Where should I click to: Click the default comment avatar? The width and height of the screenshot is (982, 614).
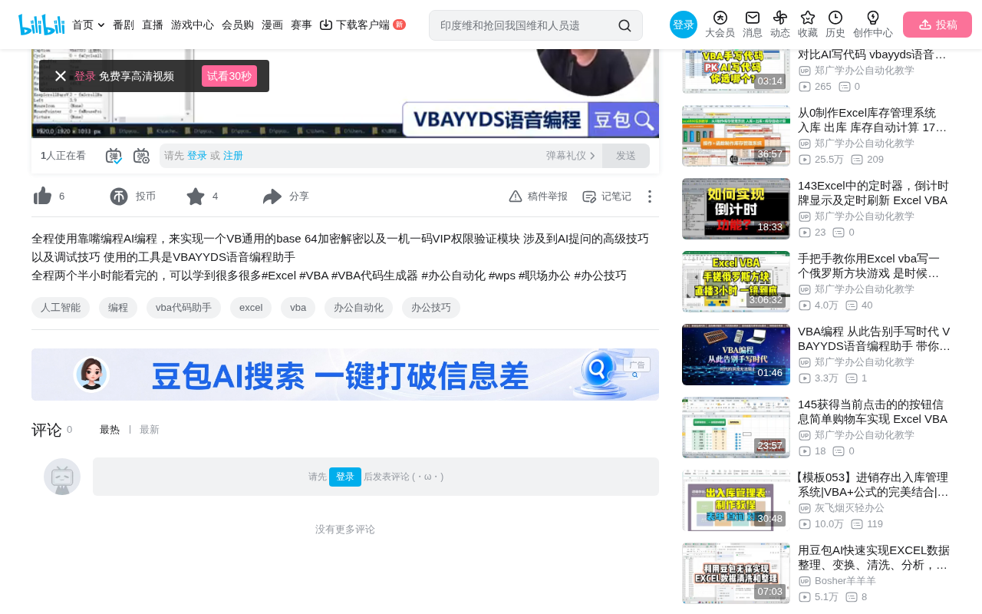point(62,477)
